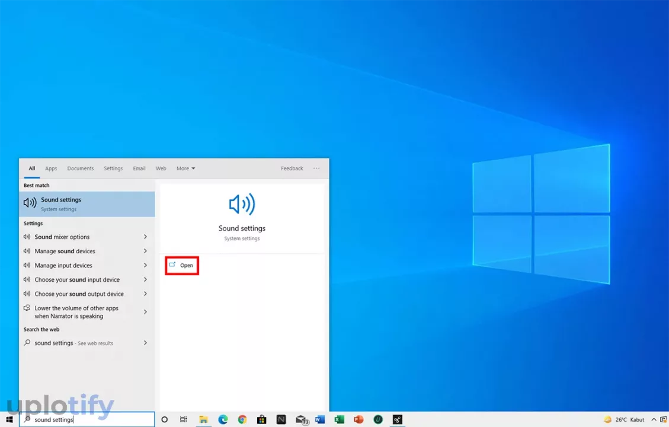669x427 pixels.
Task: Open Task View from taskbar
Action: coord(184,419)
